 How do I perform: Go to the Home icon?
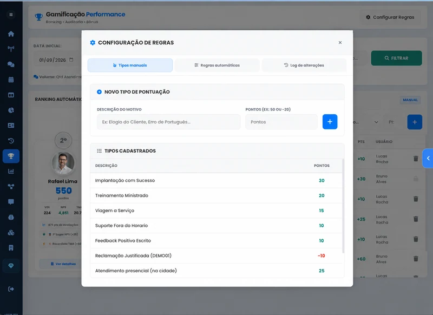coord(11,34)
